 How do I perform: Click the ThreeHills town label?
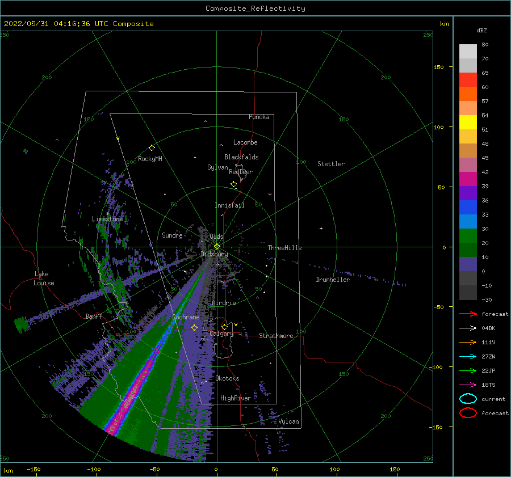point(285,248)
